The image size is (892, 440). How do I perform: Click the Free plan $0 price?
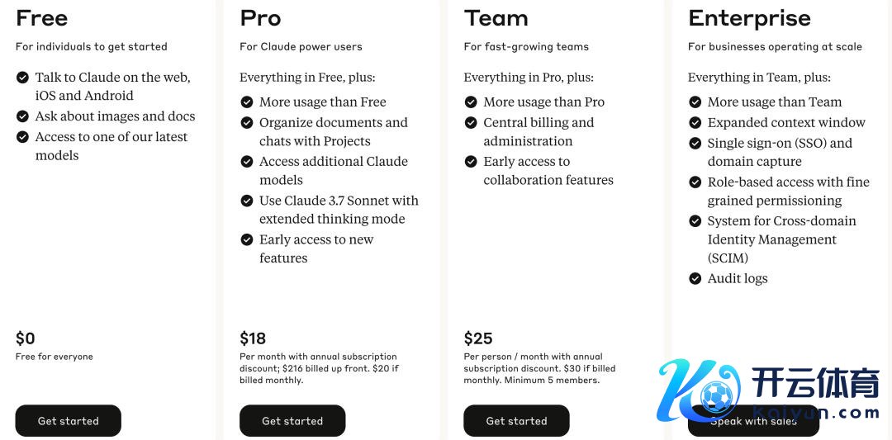pos(26,338)
